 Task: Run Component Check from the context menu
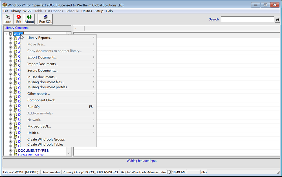[59, 100]
